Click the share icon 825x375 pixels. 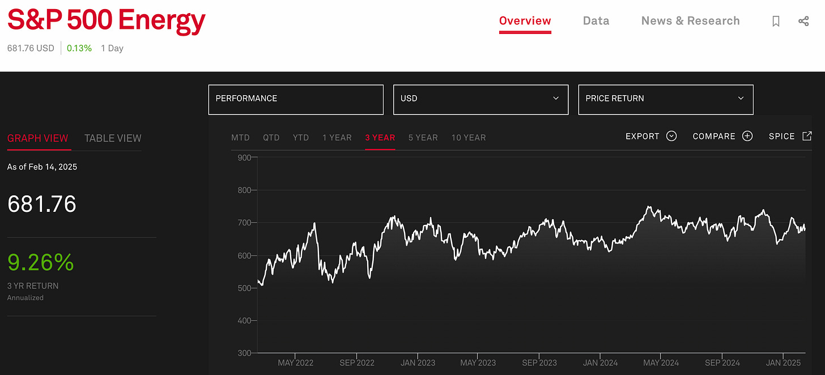point(803,21)
